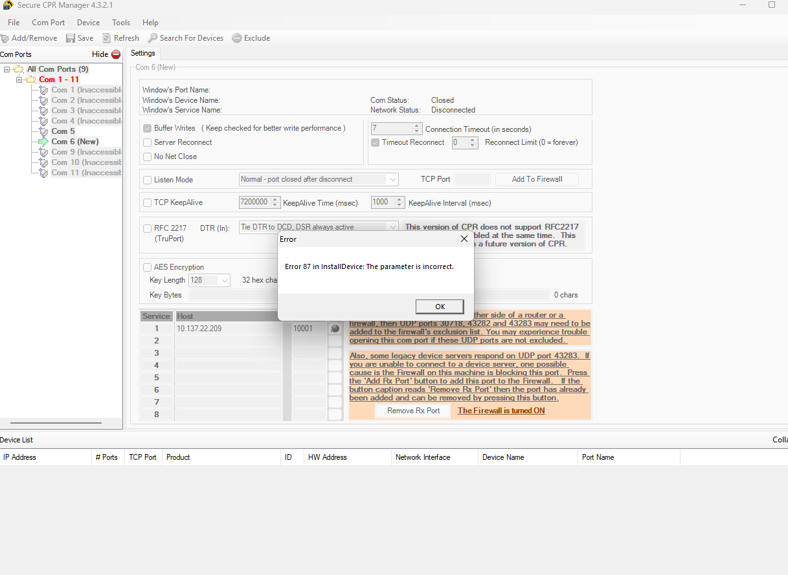Uncheck the Buffer Writes checkbox

[x=146, y=128]
